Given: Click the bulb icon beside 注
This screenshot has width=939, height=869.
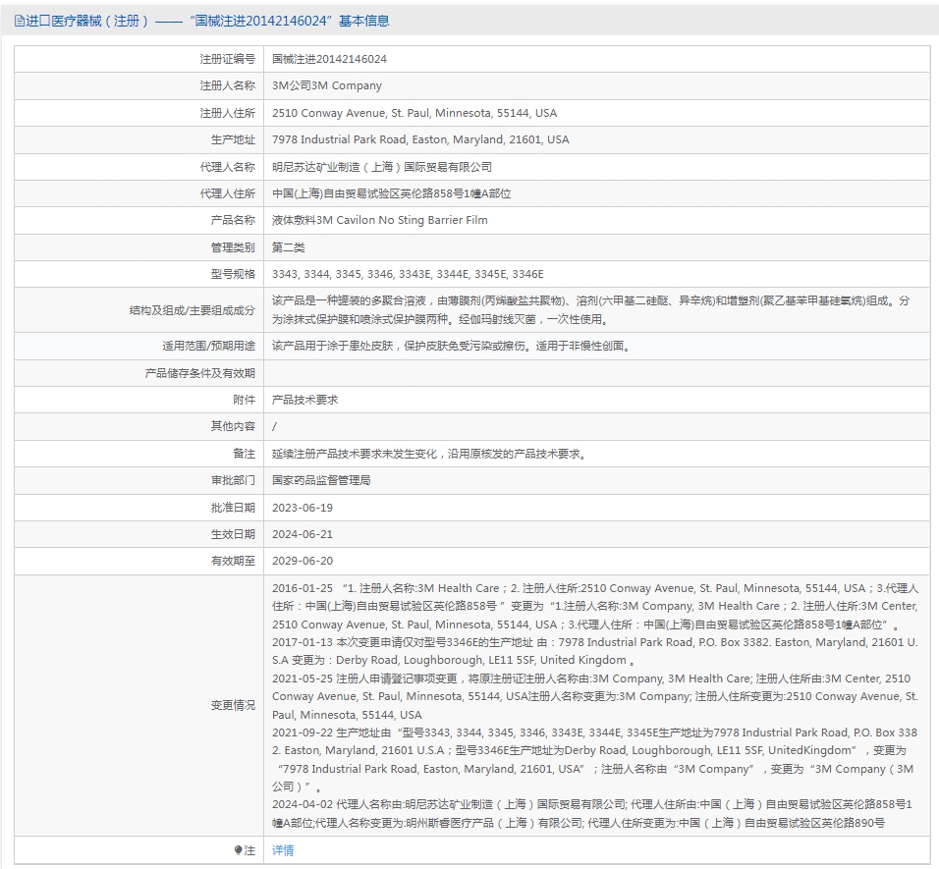Looking at the screenshot, I should [x=238, y=849].
